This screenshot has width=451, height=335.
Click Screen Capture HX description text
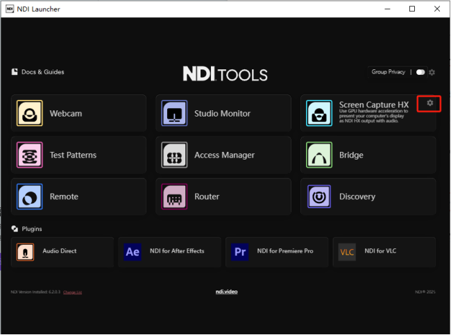click(x=373, y=116)
